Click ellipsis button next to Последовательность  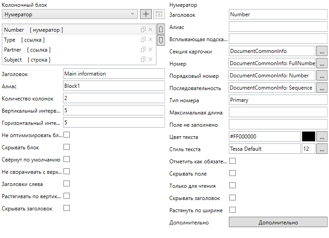(322, 88)
